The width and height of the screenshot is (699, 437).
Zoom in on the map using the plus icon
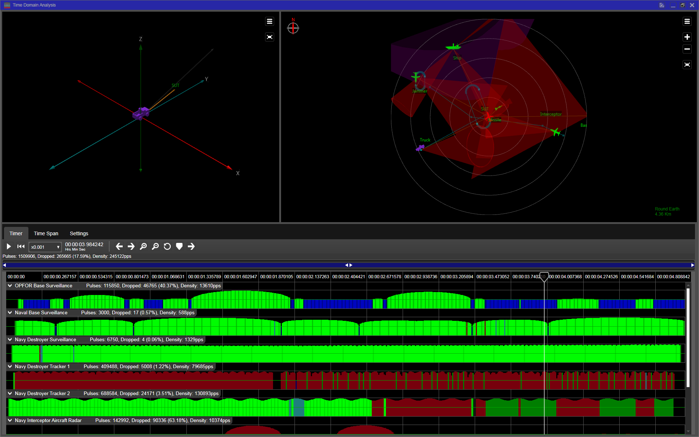(687, 37)
